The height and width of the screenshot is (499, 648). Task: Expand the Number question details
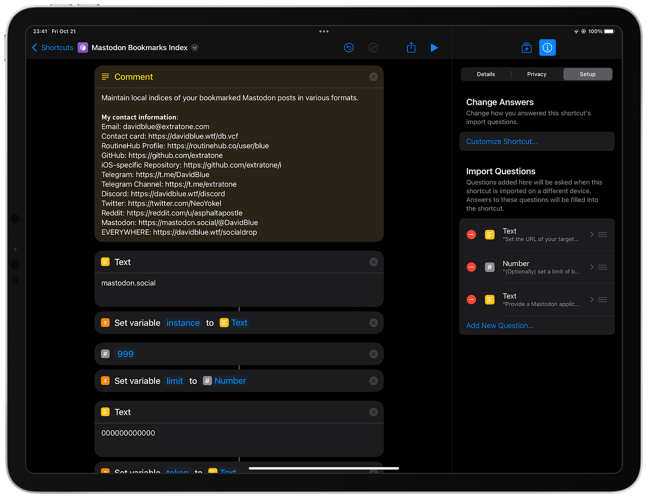(x=592, y=267)
